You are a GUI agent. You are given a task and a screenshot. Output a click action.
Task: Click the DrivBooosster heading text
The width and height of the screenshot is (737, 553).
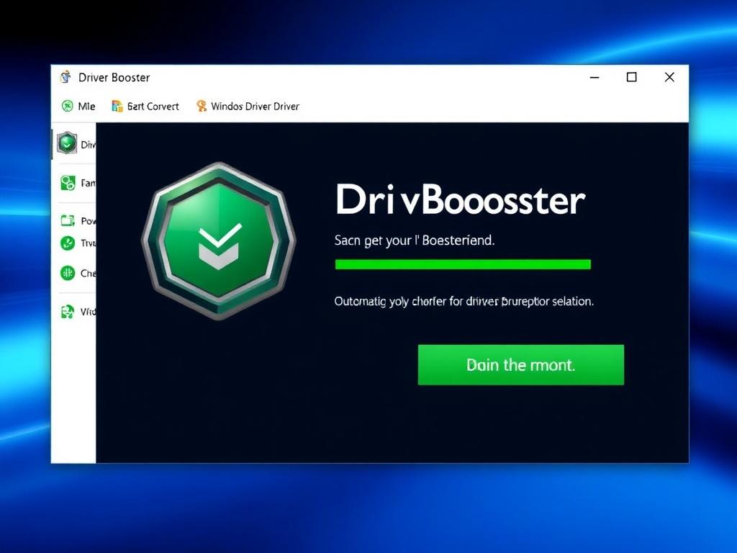[461, 202]
